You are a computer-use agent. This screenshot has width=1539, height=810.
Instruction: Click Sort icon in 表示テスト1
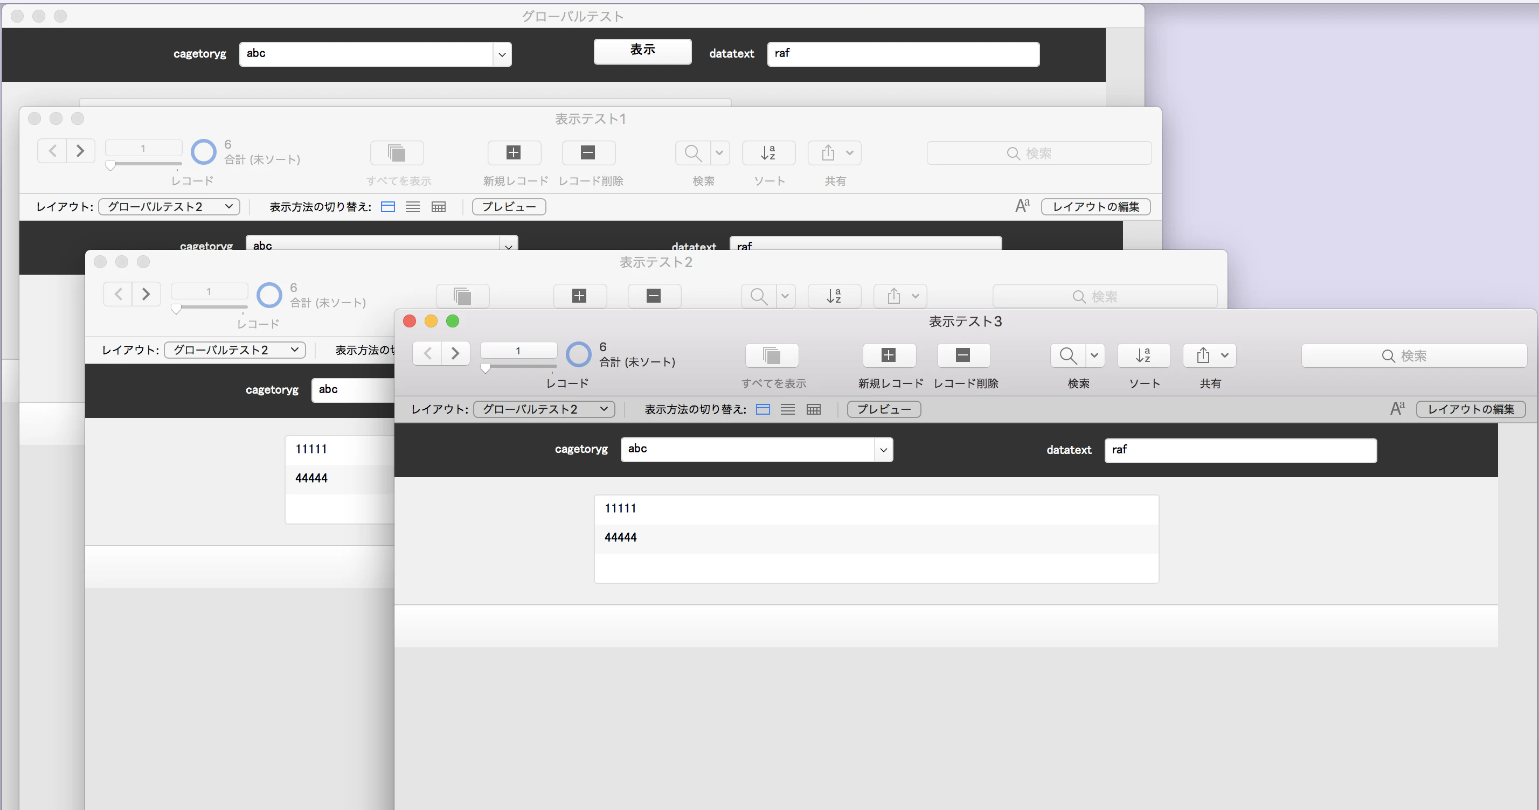click(x=768, y=153)
